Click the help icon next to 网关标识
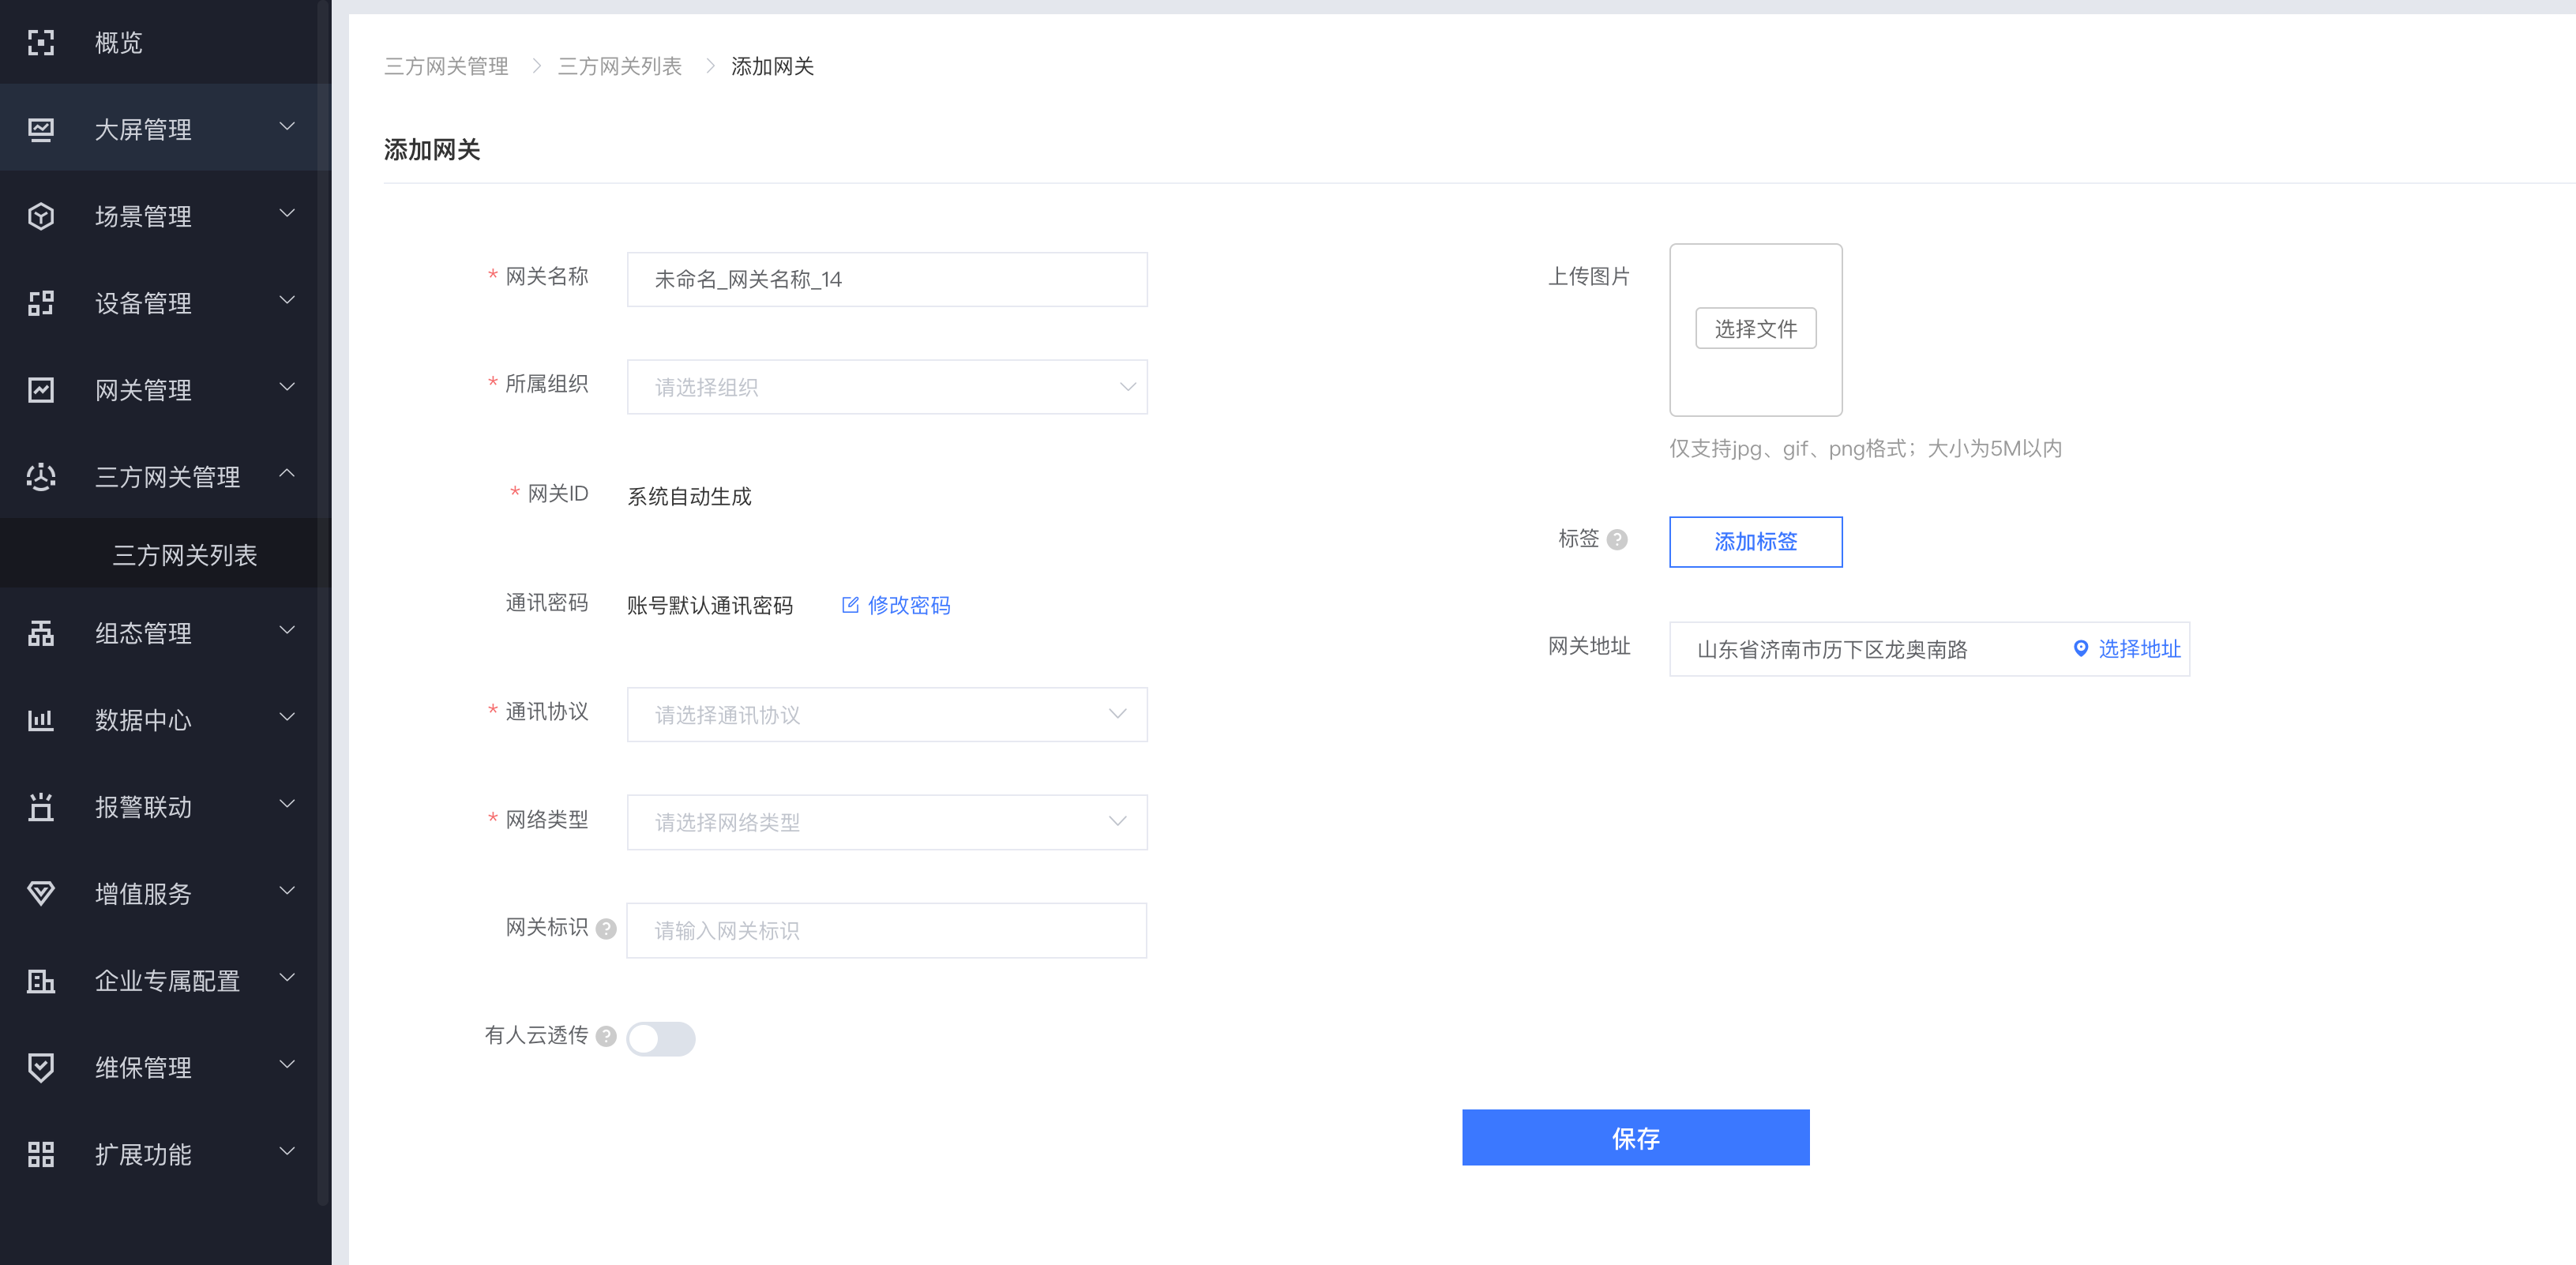The width and height of the screenshot is (2576, 1265). pyautogui.click(x=606, y=929)
